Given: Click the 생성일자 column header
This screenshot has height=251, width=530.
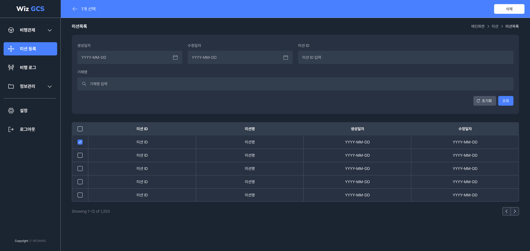Looking at the screenshot, I should (357, 129).
